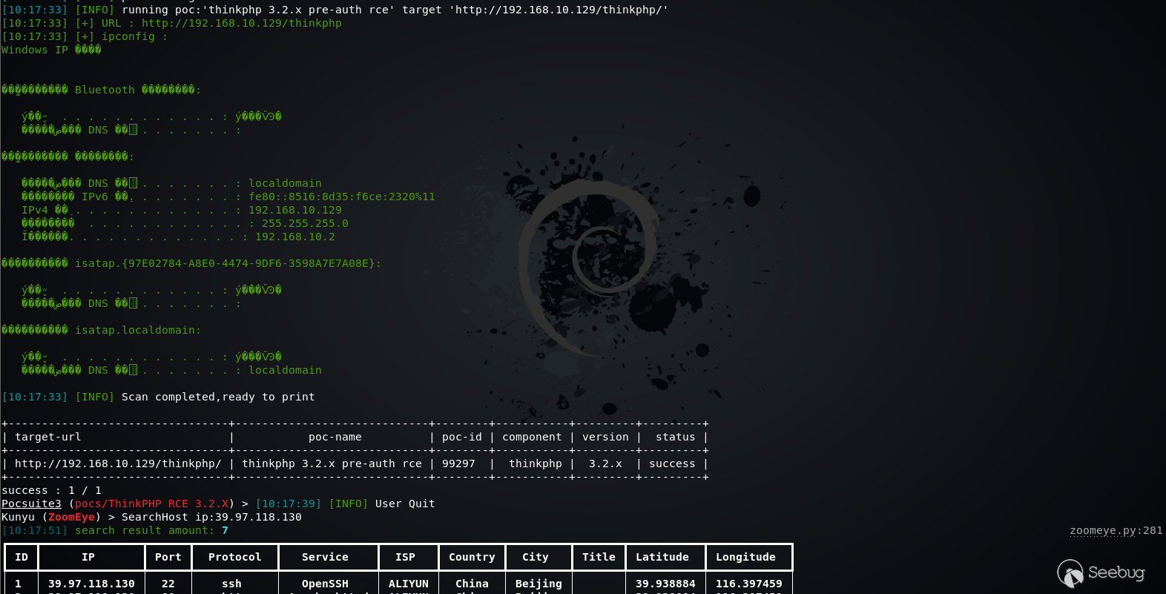
Task: Click the ALIYUN ISP cell in row 1
Action: point(409,584)
